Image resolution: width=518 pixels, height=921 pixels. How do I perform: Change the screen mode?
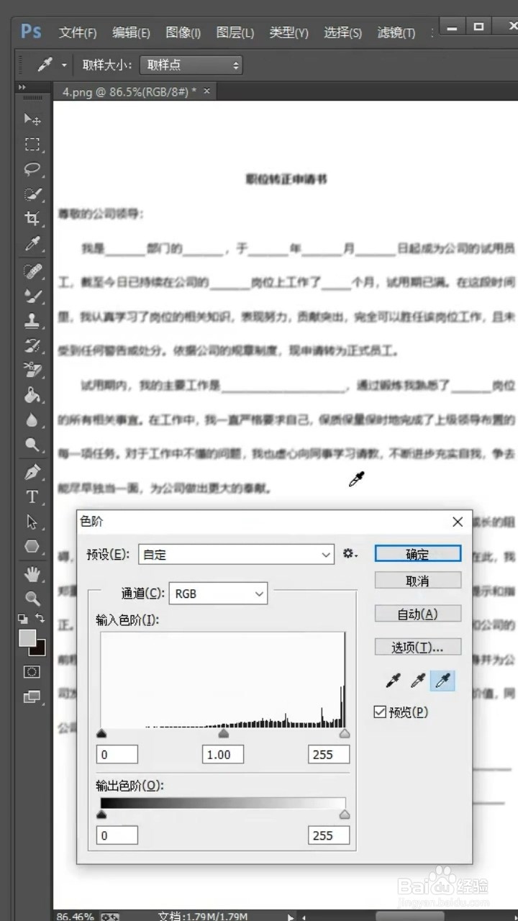point(32,697)
